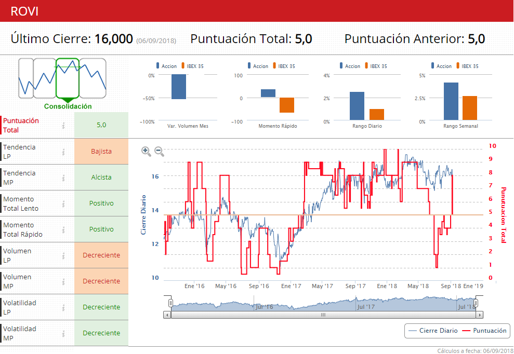514x354 pixels.
Task: Click the Puntuacion Total axis title
Action: (x=504, y=215)
